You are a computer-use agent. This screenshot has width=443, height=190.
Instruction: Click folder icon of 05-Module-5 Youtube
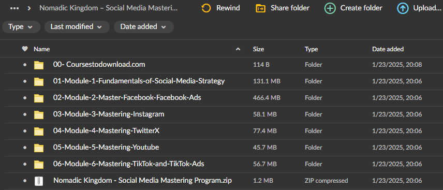pos(39,148)
